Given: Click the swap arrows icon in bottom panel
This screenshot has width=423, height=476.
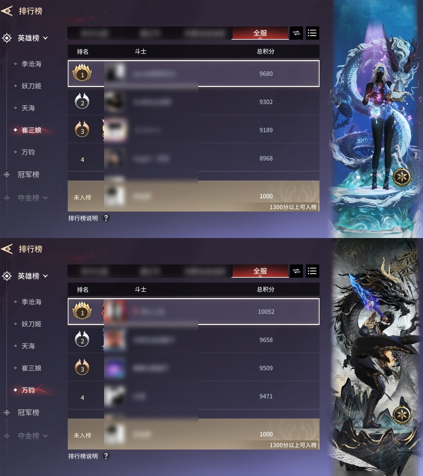Looking at the screenshot, I should tap(296, 271).
